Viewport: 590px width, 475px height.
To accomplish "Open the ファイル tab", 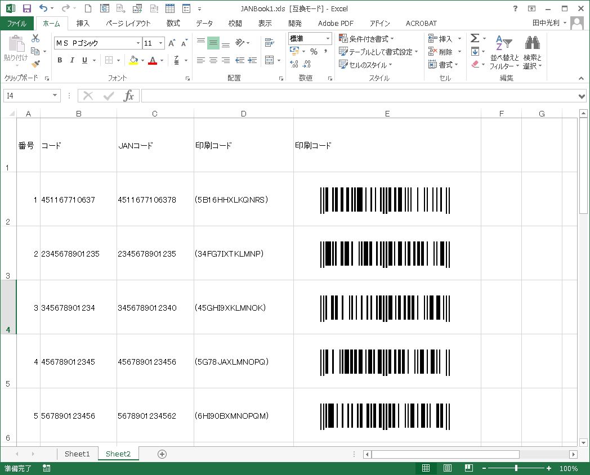I will pyautogui.click(x=17, y=23).
